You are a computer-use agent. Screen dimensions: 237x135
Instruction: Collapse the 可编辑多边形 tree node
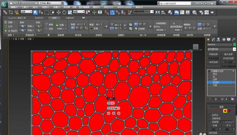click(209, 71)
